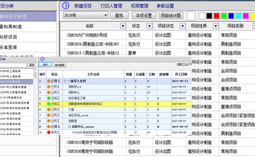Open the 项目性质 column filter arrow
This screenshot has width=255, height=157.
click(x=216, y=26)
